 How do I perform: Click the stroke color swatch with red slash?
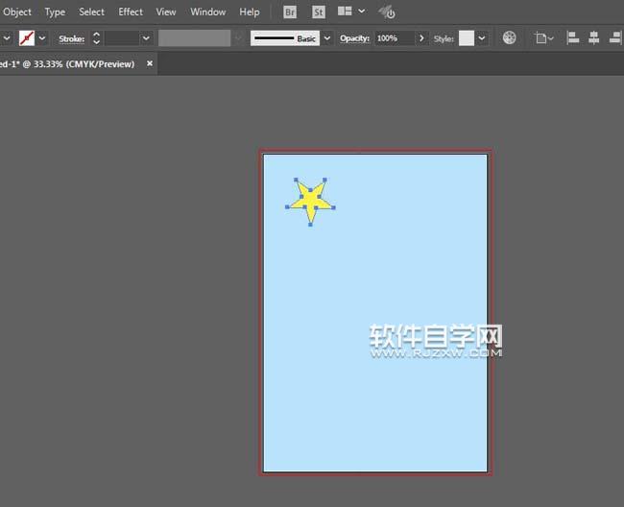coord(27,38)
